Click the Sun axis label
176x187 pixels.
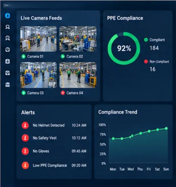[166, 169]
